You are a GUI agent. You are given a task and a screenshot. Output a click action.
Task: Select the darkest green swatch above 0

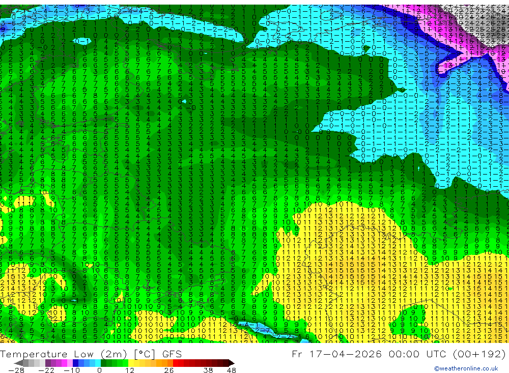point(103,363)
